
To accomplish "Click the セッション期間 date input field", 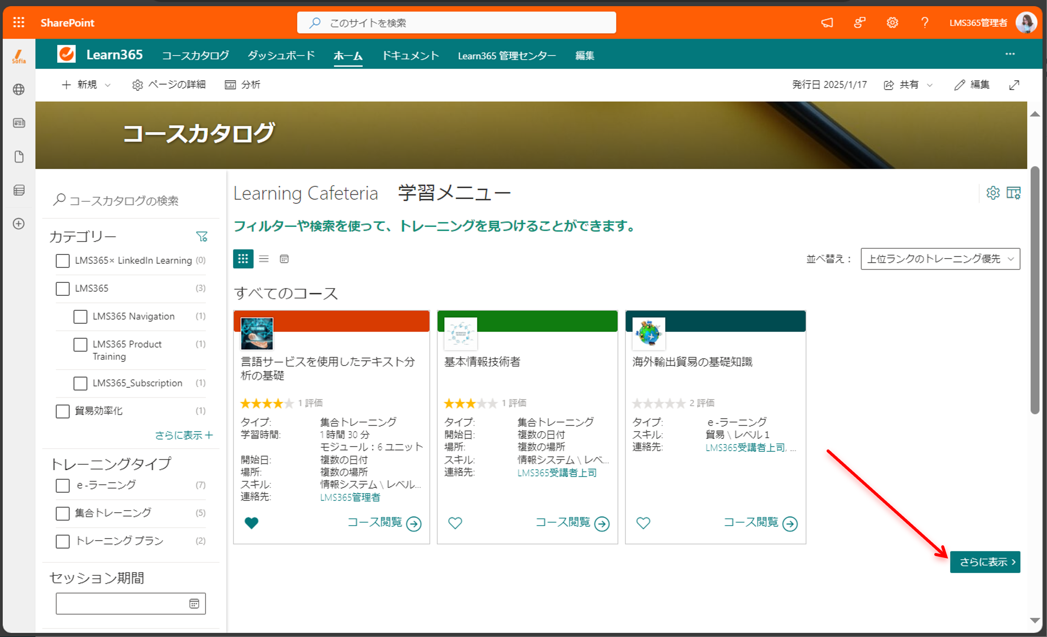I will (131, 603).
